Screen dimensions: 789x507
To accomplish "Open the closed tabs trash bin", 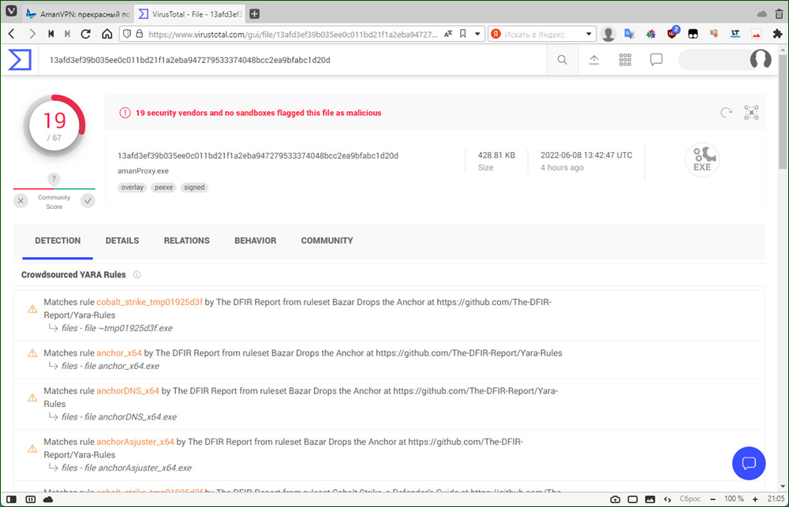I will [779, 14].
